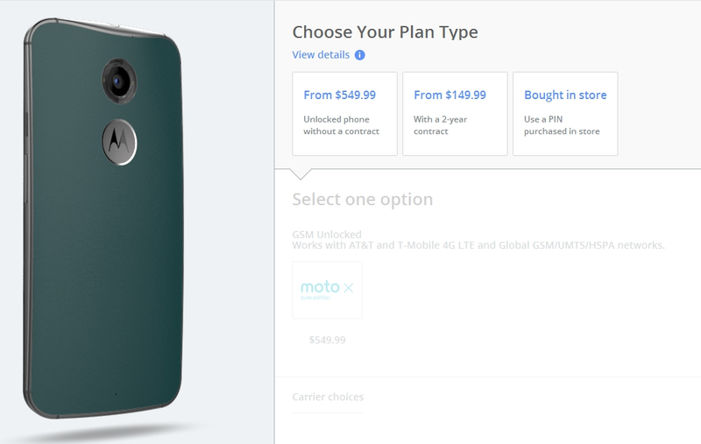Select the Bought in store PIN option

coord(565,114)
